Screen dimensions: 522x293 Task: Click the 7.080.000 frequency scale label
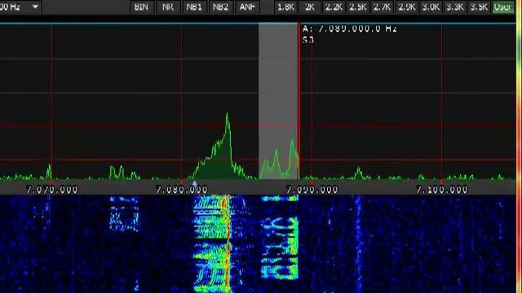pyautogui.click(x=181, y=190)
